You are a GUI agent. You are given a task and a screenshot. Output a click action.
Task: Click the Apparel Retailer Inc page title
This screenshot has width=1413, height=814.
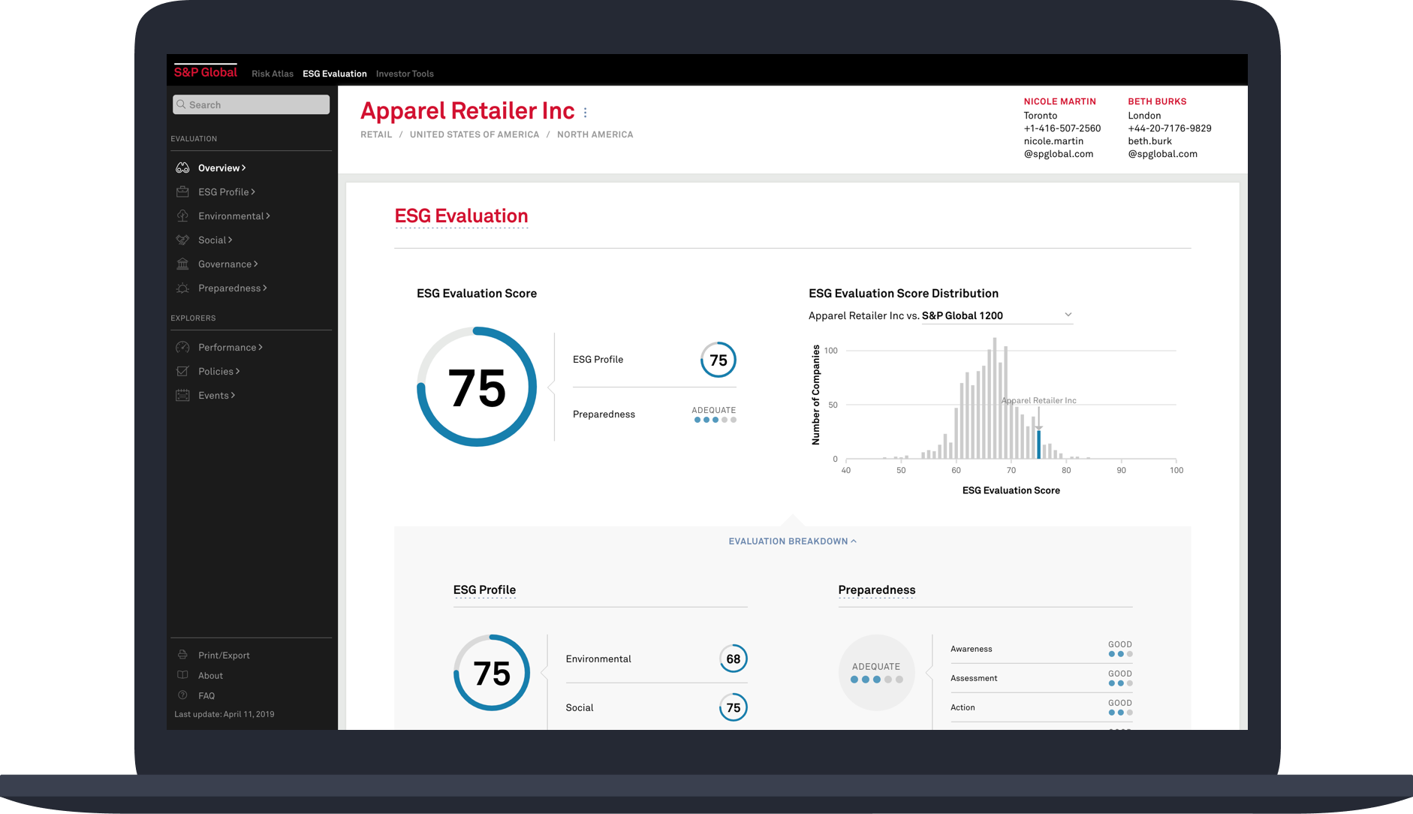pyautogui.click(x=467, y=111)
